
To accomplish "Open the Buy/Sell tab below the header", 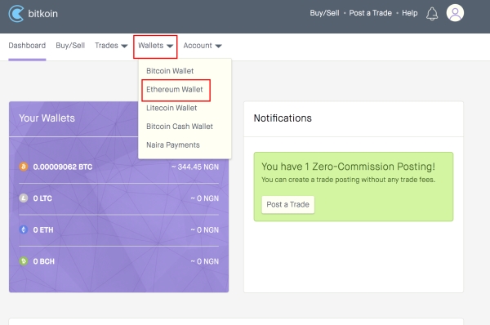I will 70,46.
